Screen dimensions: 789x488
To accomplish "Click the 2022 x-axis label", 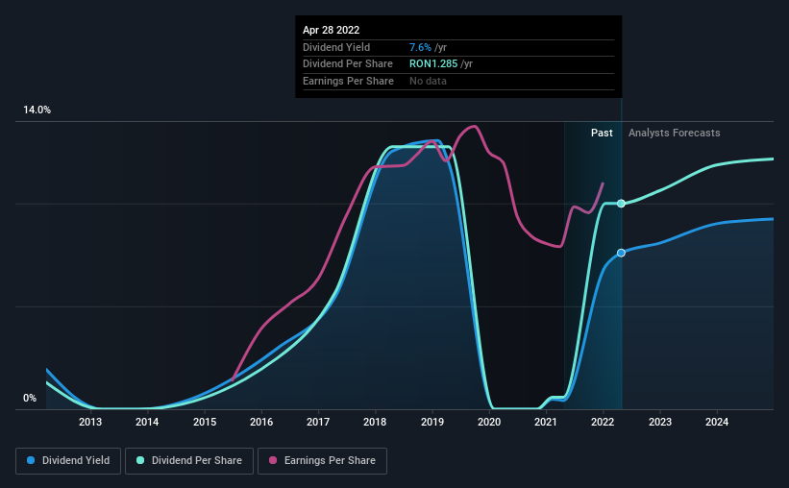I will pos(603,422).
